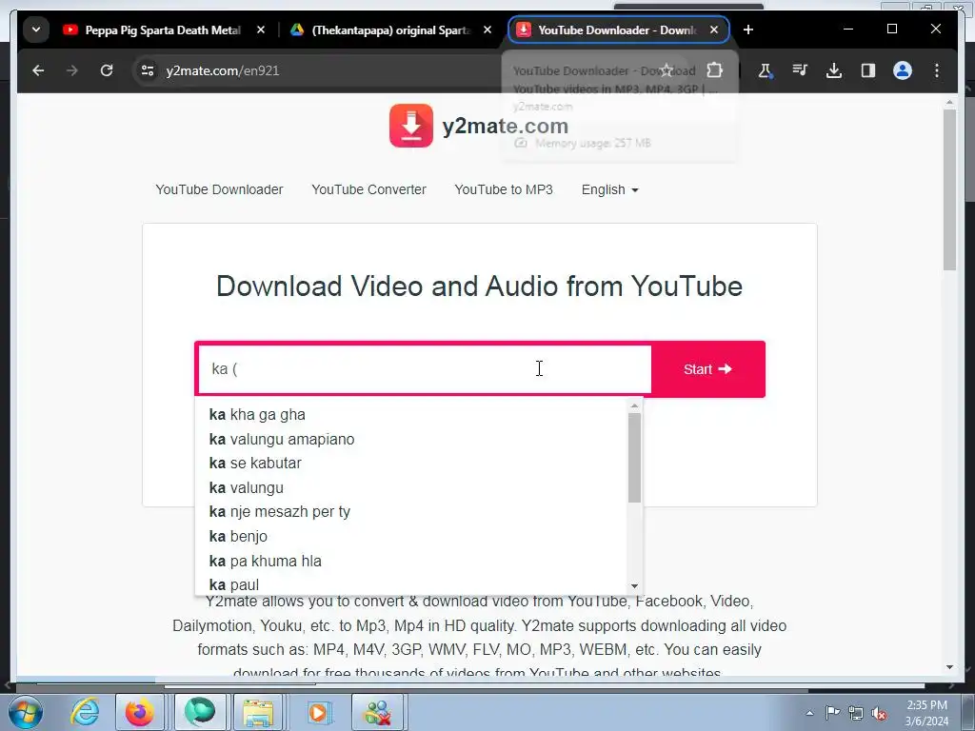Screen dimensions: 975x731
Task: Open the muted volume tray icon
Action: click(879, 714)
